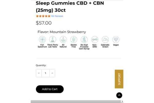Tap the Non-GMO badge icon
The width and height of the screenshot is (154, 103).
(x=95, y=39)
